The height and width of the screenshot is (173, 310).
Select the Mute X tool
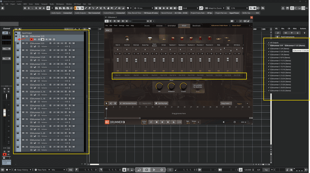pyautogui.click(x=101, y=8)
